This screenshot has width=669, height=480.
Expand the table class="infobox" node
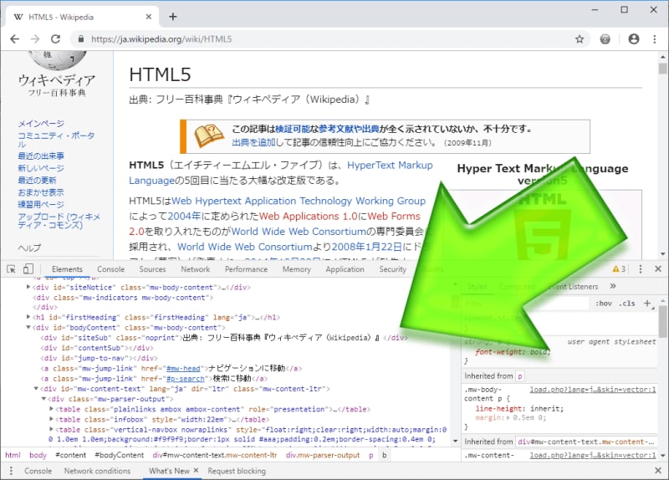point(52,419)
